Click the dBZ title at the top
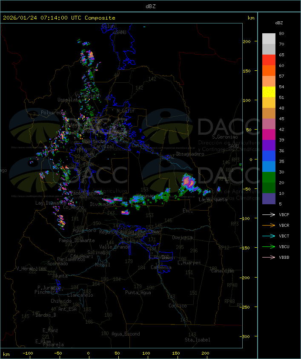301x359 pixels. (x=150, y=6)
